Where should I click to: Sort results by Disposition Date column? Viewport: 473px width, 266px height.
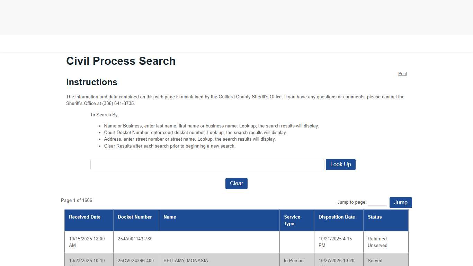coord(337,217)
